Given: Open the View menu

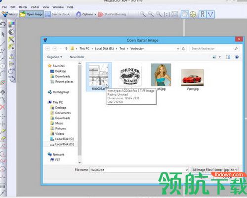Looking at the screenshot, I should [46, 7].
